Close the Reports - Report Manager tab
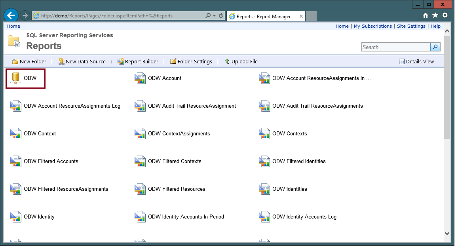Viewport: 456px width, 247px height. (x=301, y=16)
